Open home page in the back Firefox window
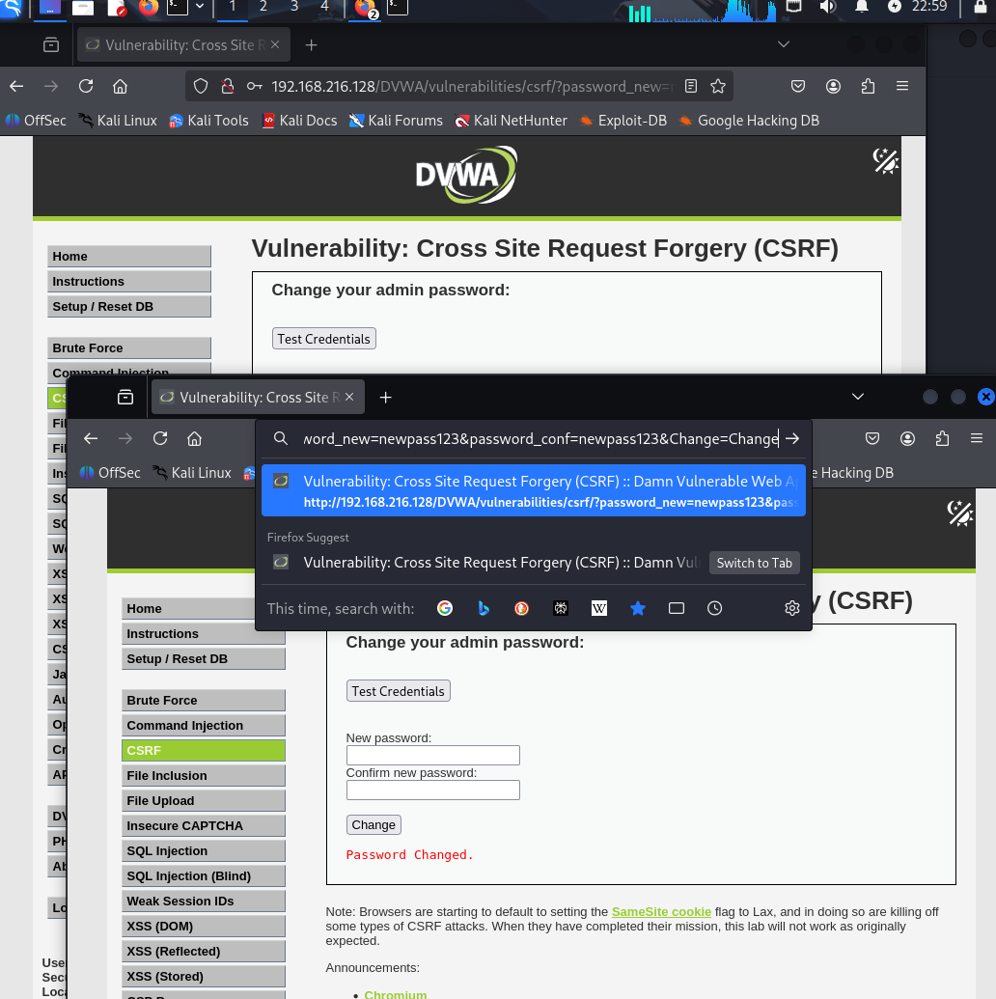Viewport: 996px width, 999px height. coord(121,86)
